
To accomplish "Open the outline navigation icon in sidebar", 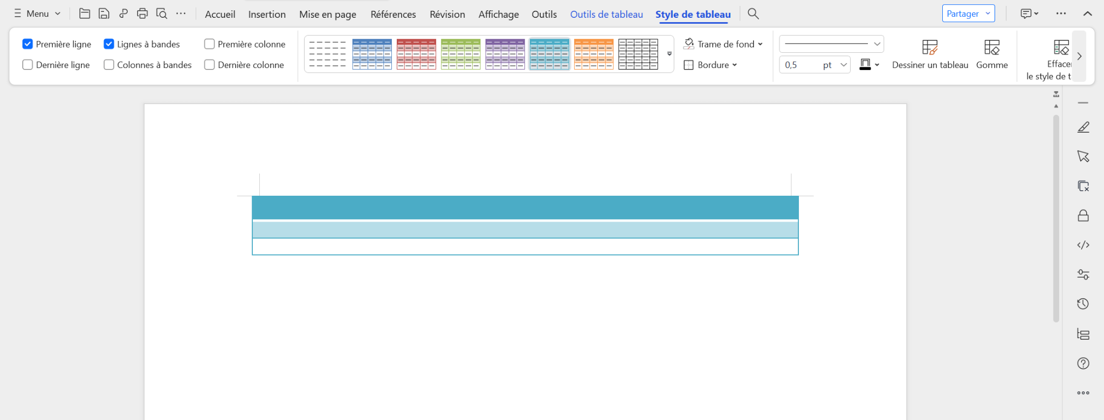I will (1084, 334).
